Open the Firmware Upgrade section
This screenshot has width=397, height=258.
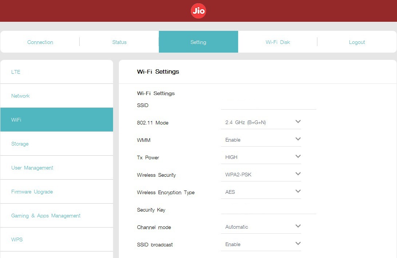click(x=32, y=192)
